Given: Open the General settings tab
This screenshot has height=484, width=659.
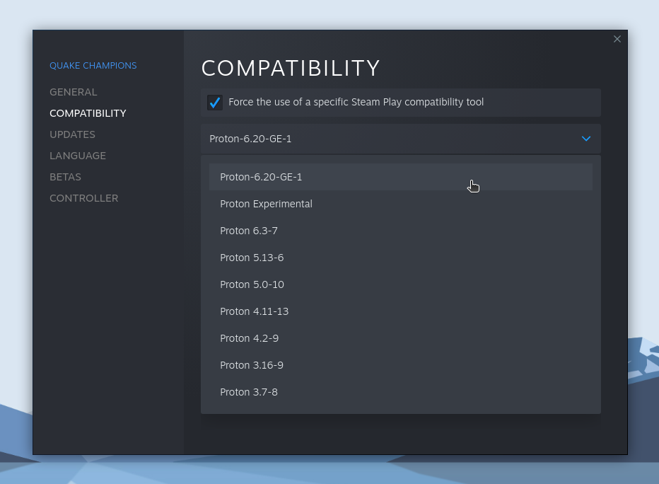Looking at the screenshot, I should tap(74, 92).
